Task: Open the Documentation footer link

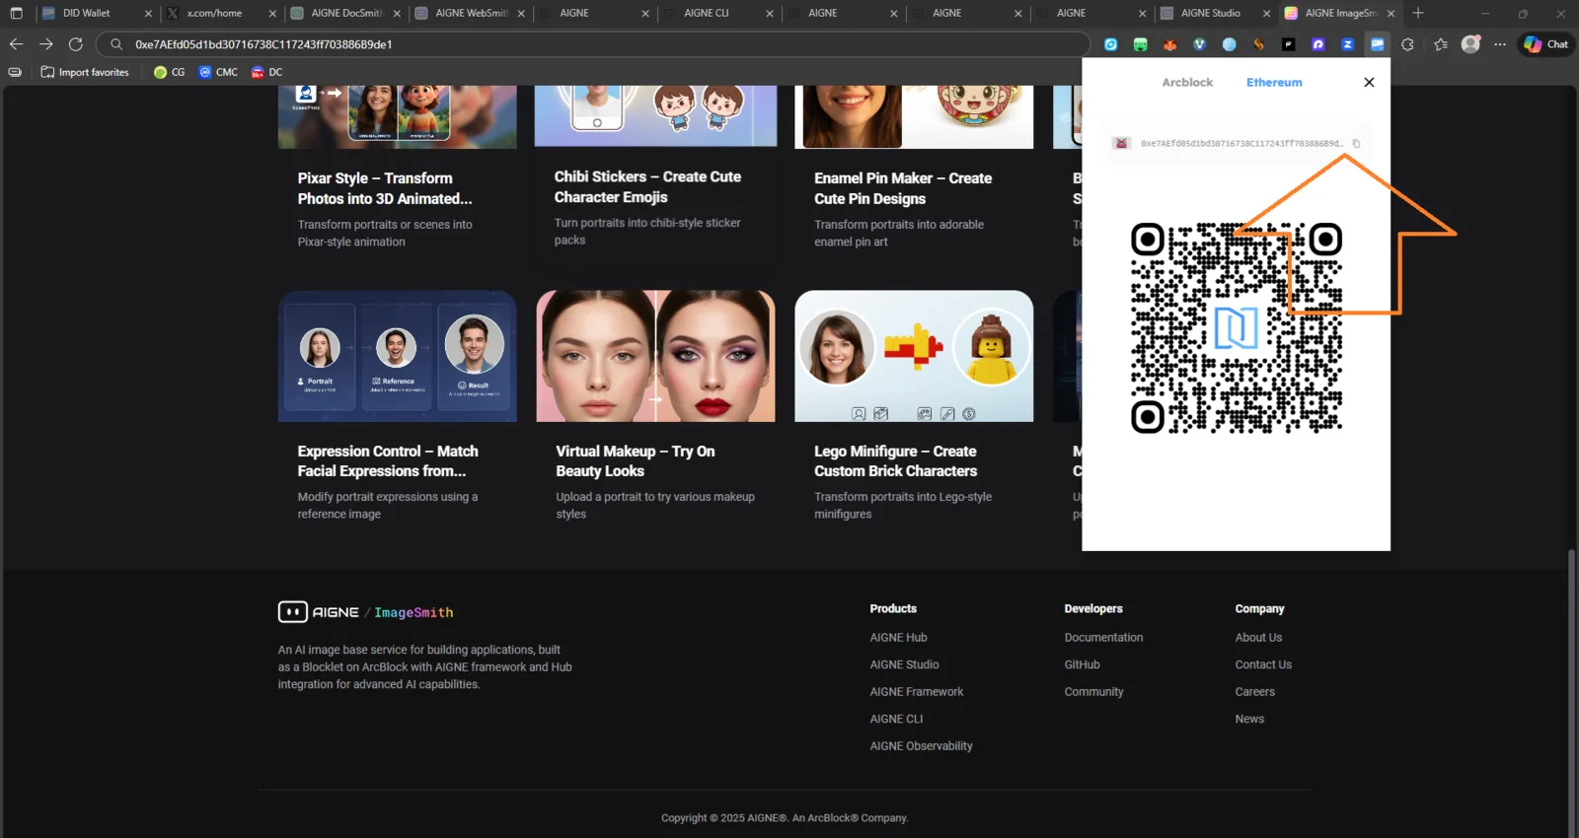Action: [1103, 638]
